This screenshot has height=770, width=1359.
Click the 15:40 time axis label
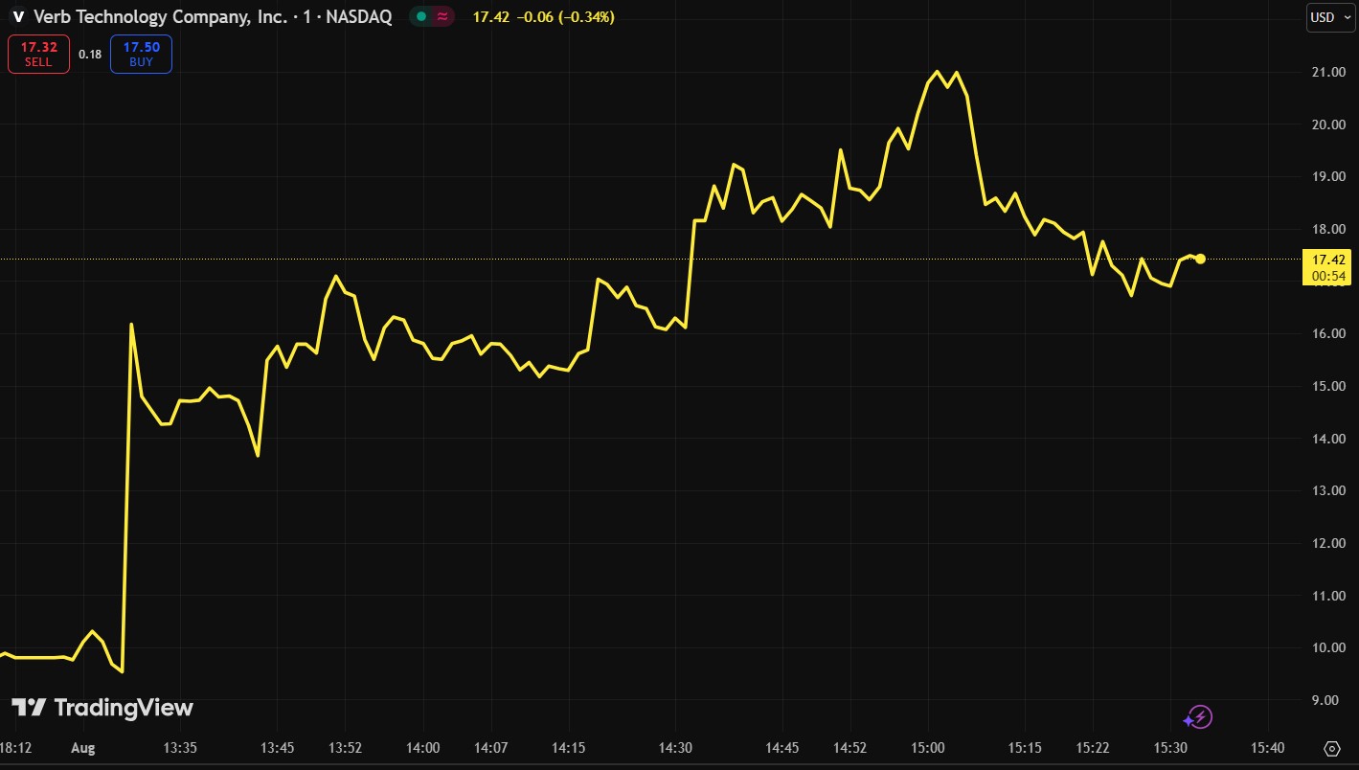pyautogui.click(x=1268, y=748)
